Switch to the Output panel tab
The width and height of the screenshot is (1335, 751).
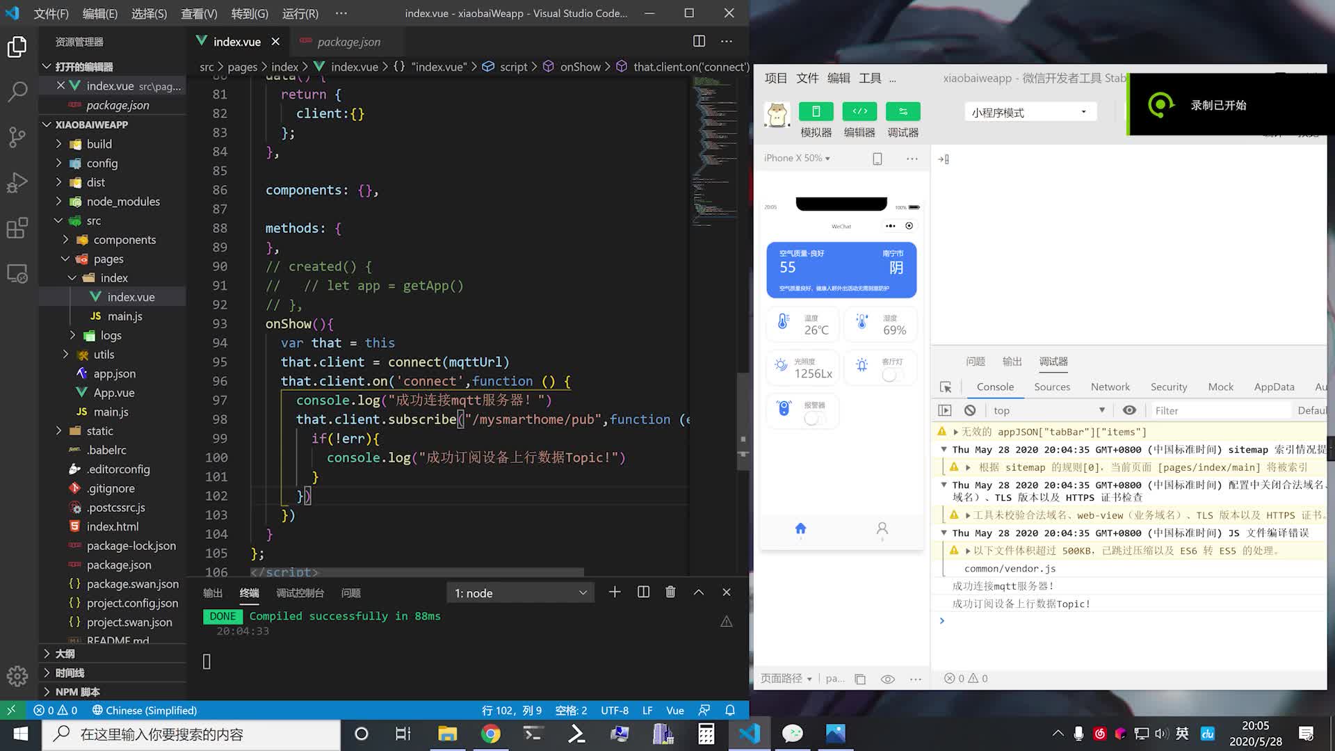pyautogui.click(x=213, y=593)
